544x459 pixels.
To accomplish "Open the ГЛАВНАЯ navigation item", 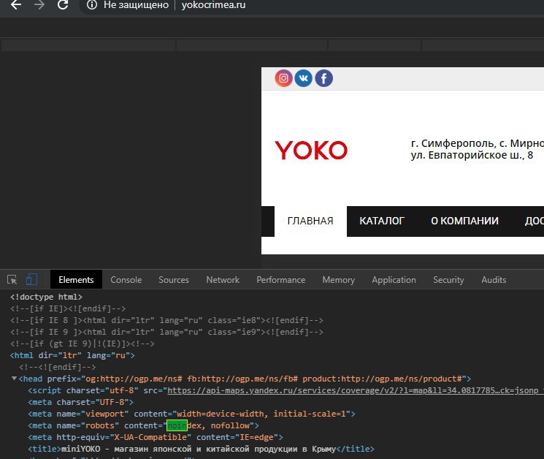I will click(x=310, y=221).
